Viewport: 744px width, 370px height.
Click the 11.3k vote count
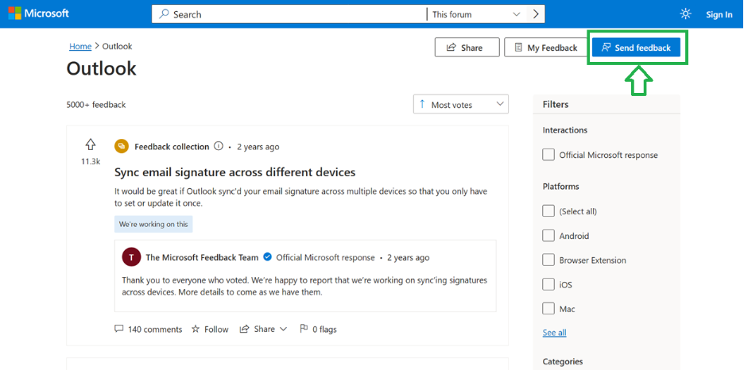pyautogui.click(x=90, y=161)
